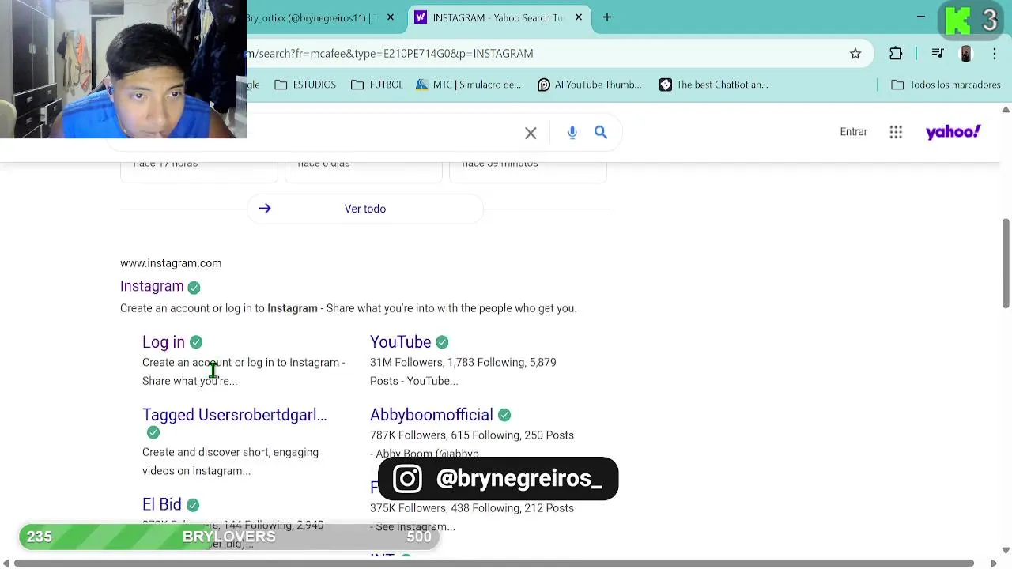Screen dimensions: 1012x569
Task: Open the browser extensions puzzle icon
Action: click(896, 54)
